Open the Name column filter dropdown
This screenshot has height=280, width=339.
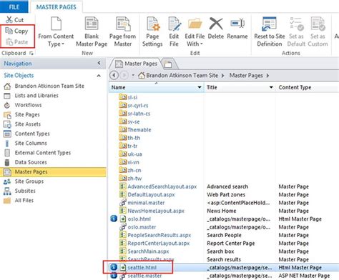(x=200, y=87)
